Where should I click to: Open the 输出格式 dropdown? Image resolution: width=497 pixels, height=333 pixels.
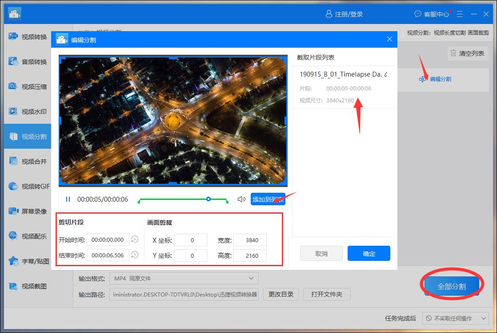[x=184, y=278]
